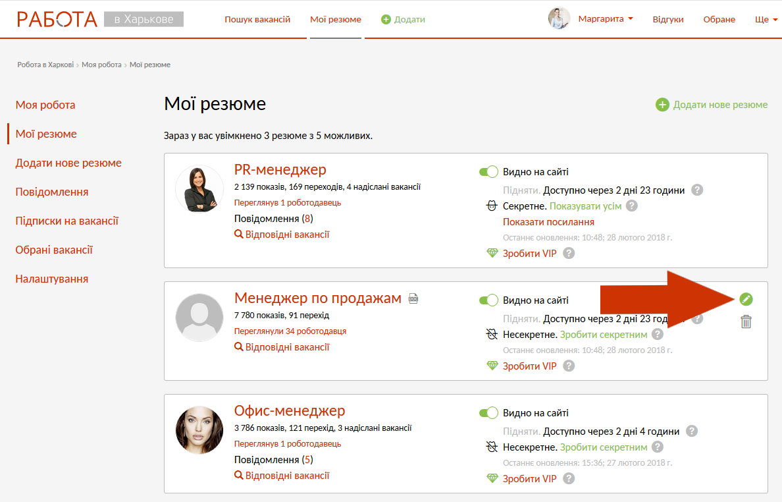Click the green pencil edit icon
Viewport: 782px width, 502px height.
(x=745, y=299)
